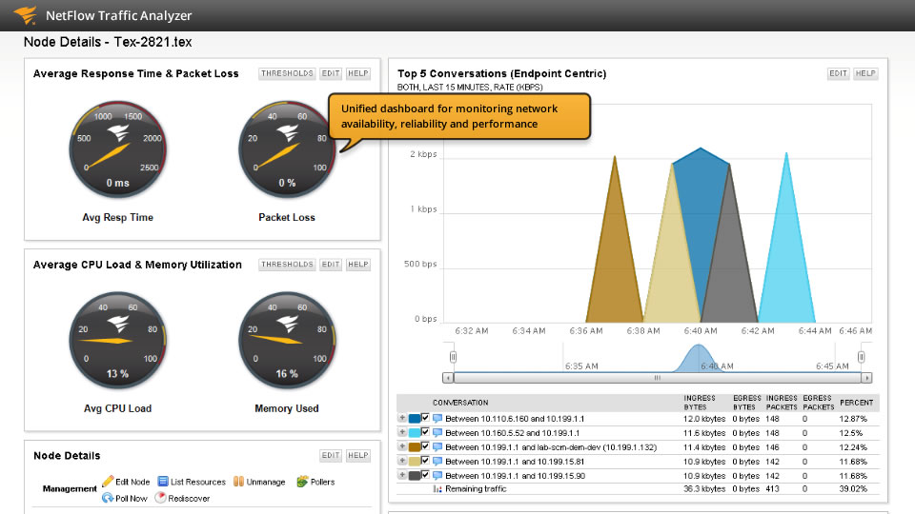Open the Edit Node link
Viewport: 915px width, 514px height.
point(132,482)
